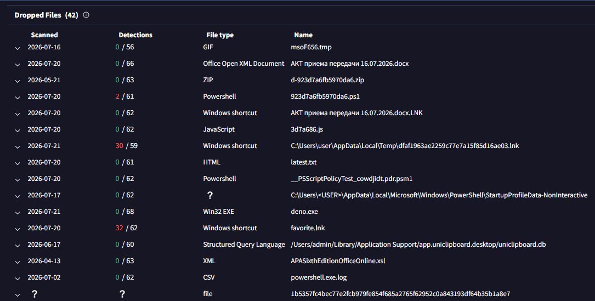
Task: Click the info icon beside Dropped Files
Action: tap(86, 15)
